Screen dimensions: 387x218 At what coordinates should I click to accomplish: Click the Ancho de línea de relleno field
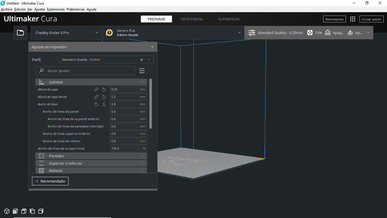pos(128,141)
